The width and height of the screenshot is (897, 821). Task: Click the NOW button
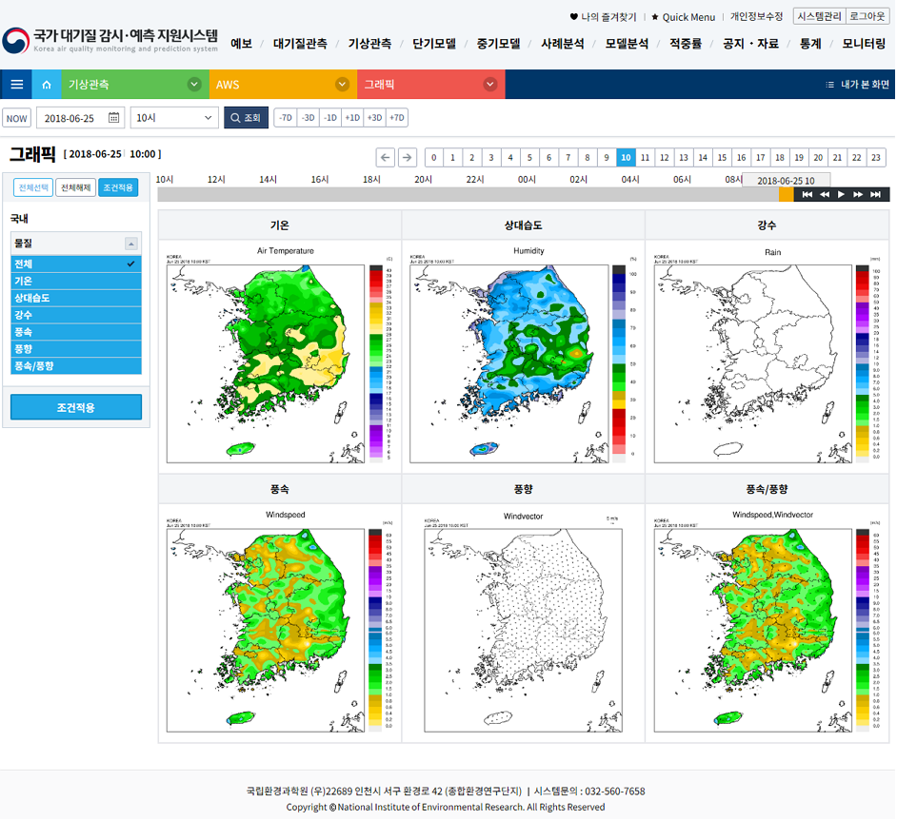pyautogui.click(x=16, y=118)
